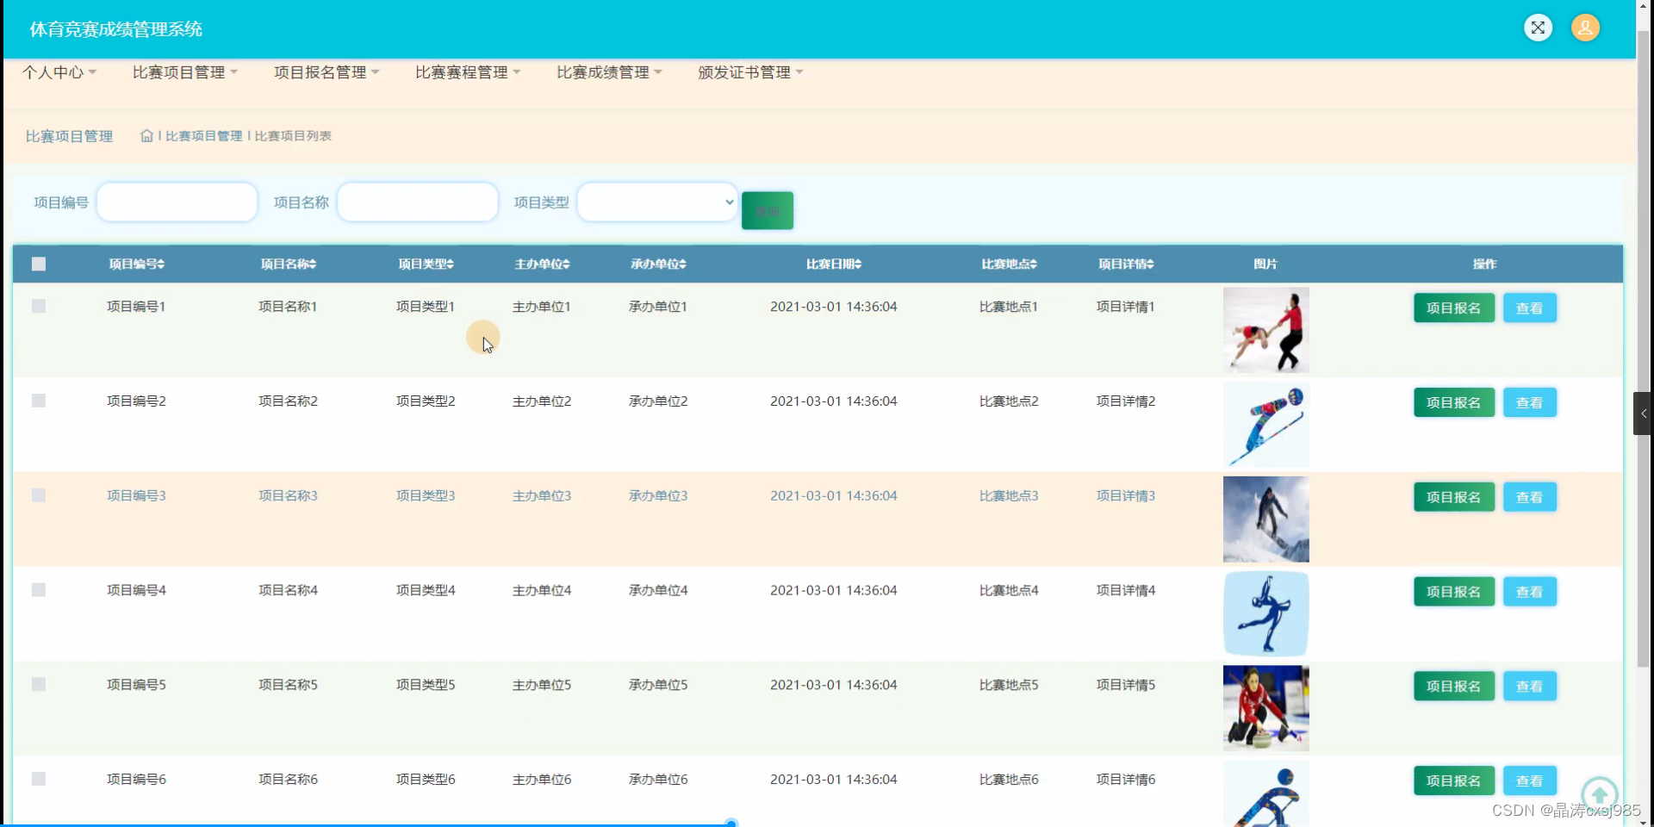Expand the 个人中心 menu
This screenshot has height=827, width=1654.
point(59,72)
